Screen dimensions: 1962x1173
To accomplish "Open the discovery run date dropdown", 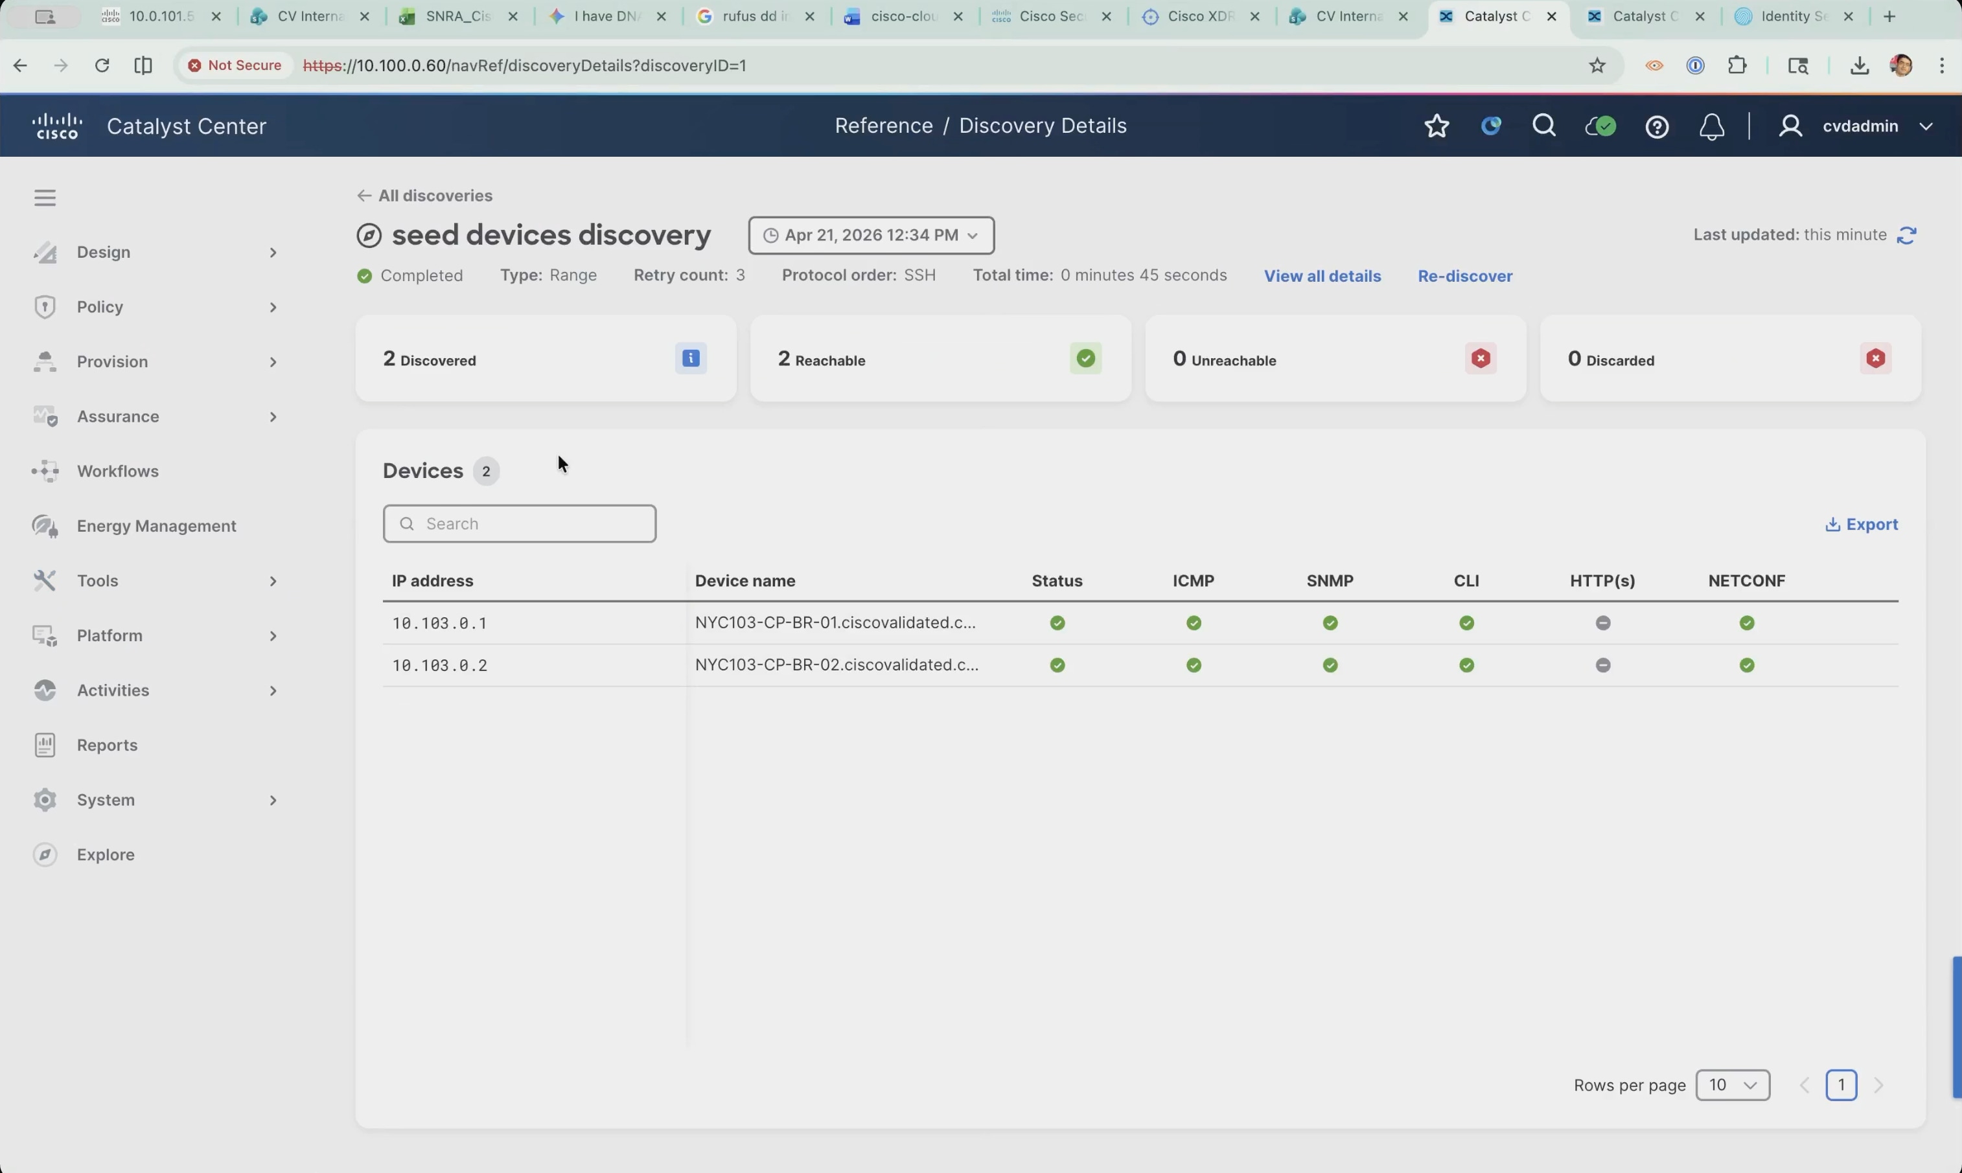I will (x=871, y=236).
